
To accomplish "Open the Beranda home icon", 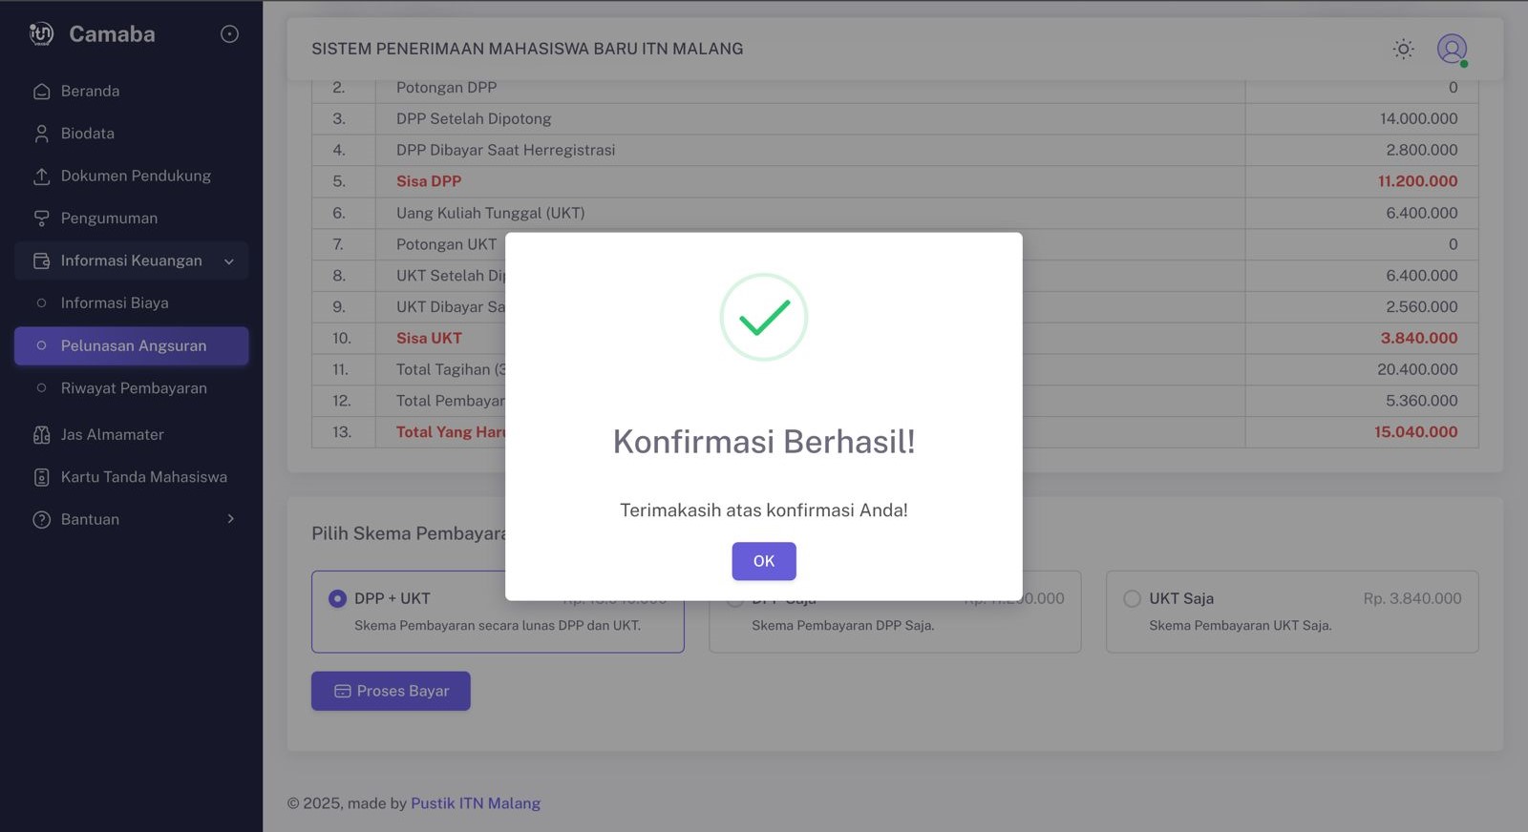I will 41,92.
